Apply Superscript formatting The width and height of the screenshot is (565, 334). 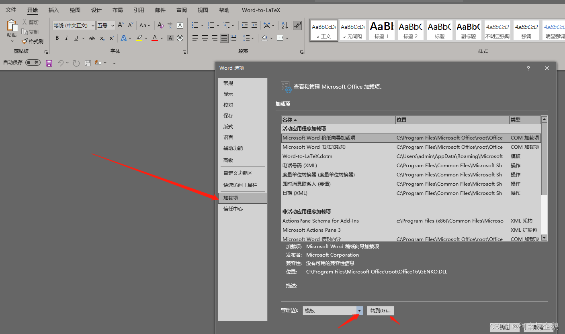coord(112,38)
